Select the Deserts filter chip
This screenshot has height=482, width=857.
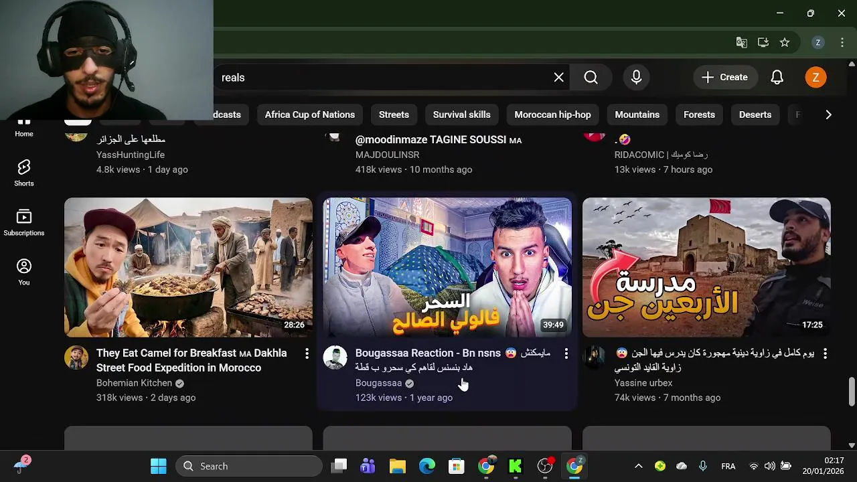tap(755, 114)
